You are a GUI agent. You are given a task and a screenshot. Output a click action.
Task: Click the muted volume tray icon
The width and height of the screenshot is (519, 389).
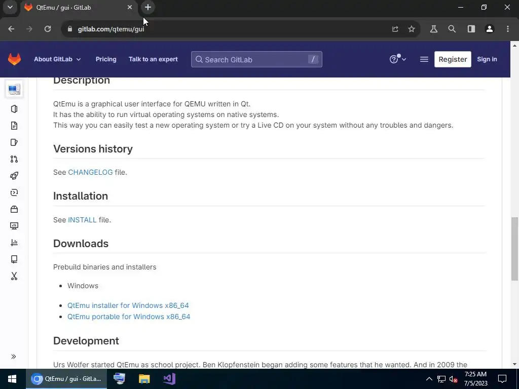tap(453, 379)
